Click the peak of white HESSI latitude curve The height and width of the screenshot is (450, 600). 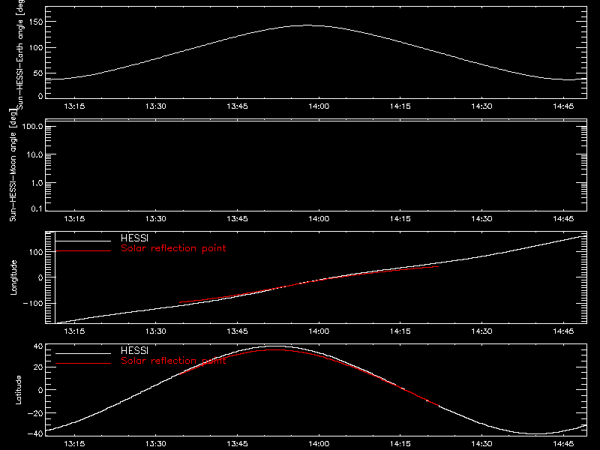(275, 346)
